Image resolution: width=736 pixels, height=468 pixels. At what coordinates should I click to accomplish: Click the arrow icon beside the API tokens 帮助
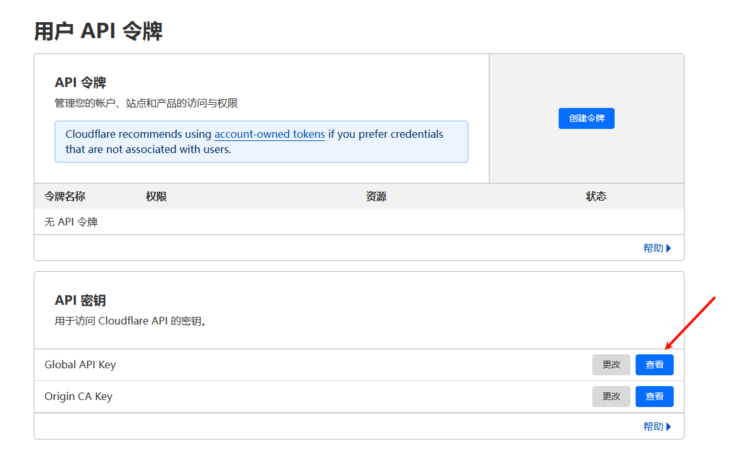click(669, 248)
